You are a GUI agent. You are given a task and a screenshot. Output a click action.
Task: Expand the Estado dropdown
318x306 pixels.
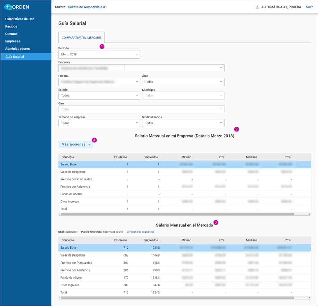click(99, 96)
